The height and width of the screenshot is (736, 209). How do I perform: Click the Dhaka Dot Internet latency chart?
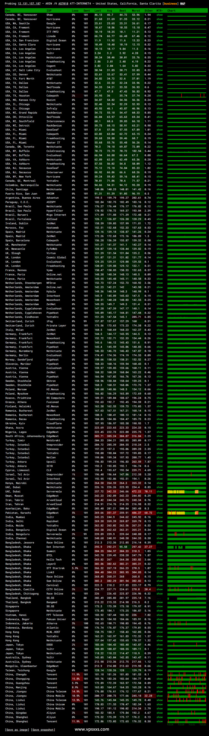point(187,547)
